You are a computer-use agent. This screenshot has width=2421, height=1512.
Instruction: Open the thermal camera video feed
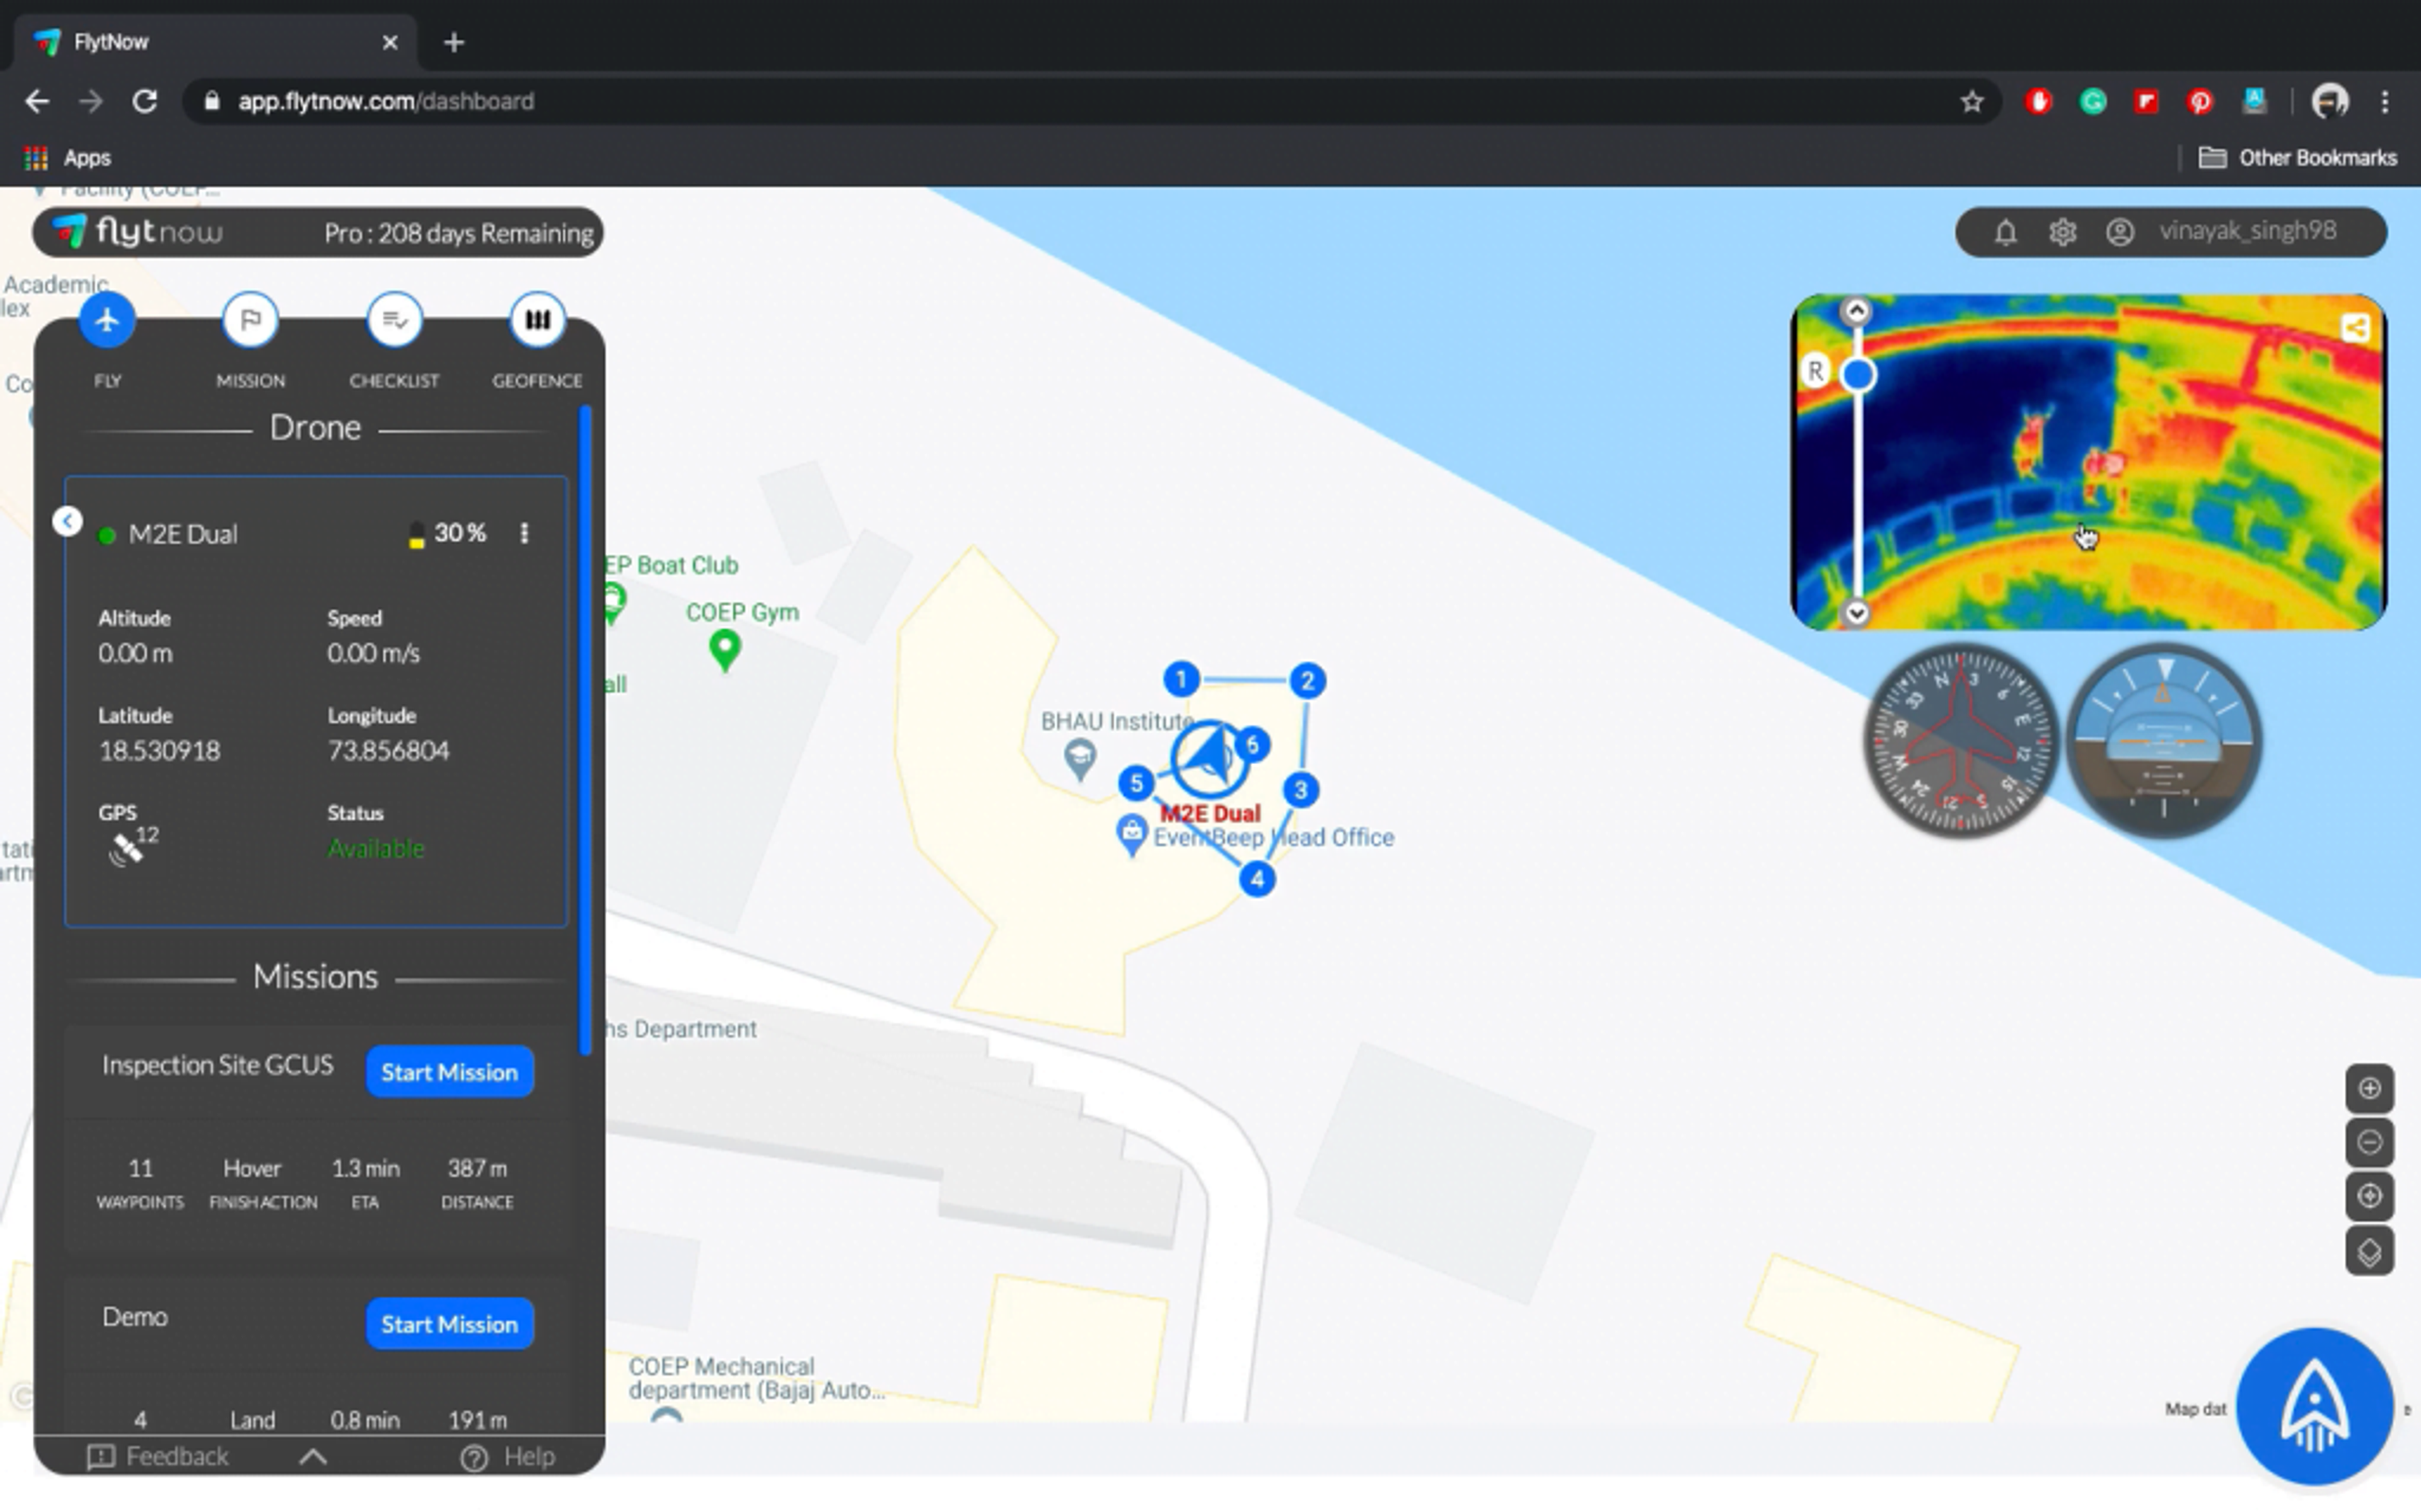2089,462
